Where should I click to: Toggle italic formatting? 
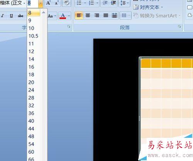coord(3,16)
